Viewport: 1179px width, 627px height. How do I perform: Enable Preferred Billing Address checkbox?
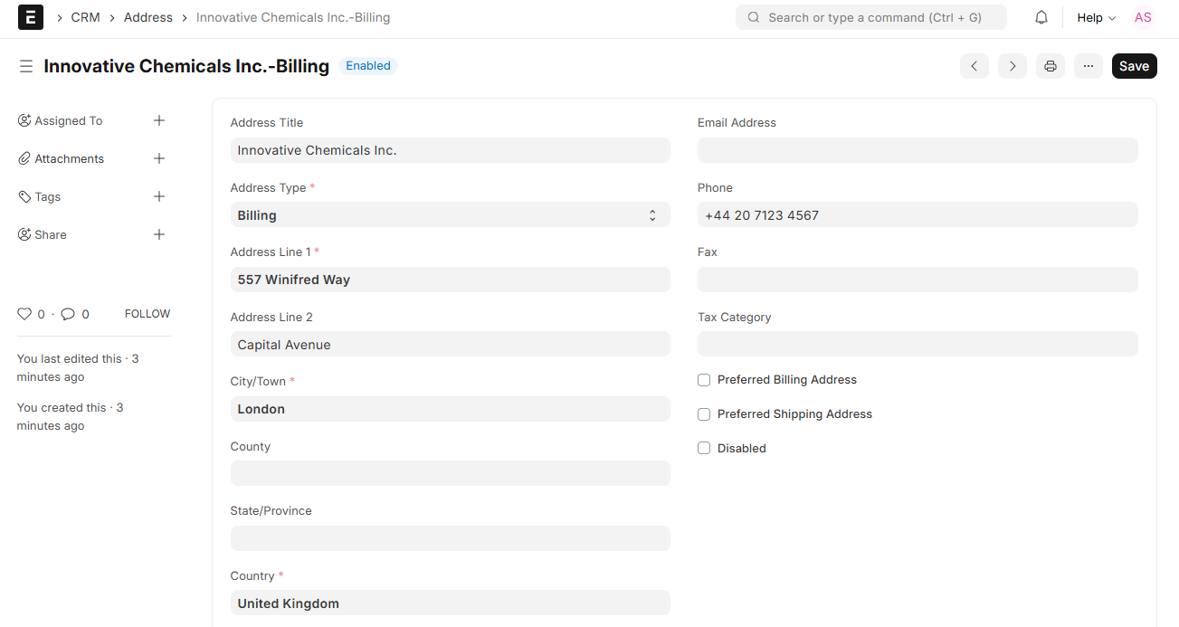[704, 380]
